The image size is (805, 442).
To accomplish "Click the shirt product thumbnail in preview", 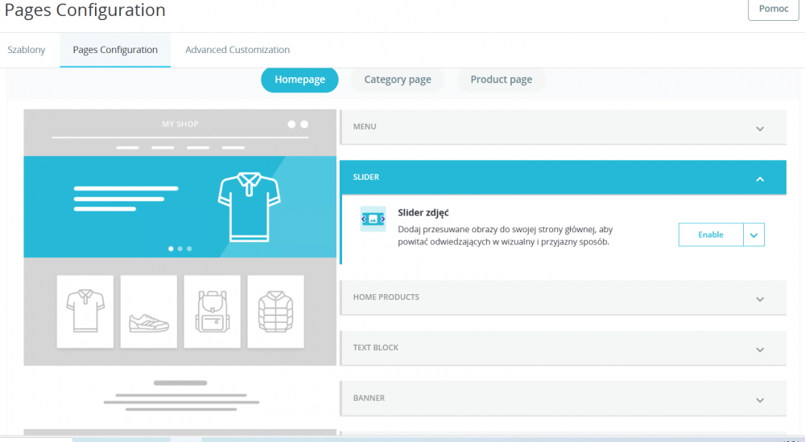I will tap(85, 311).
